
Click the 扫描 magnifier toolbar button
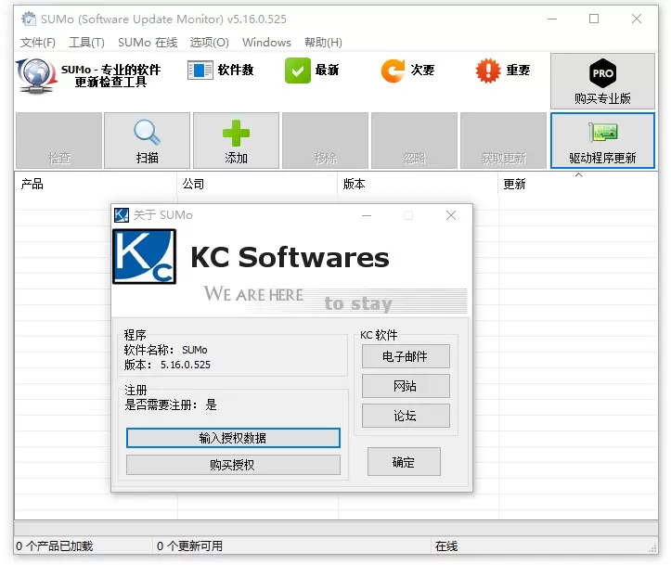pos(148,140)
